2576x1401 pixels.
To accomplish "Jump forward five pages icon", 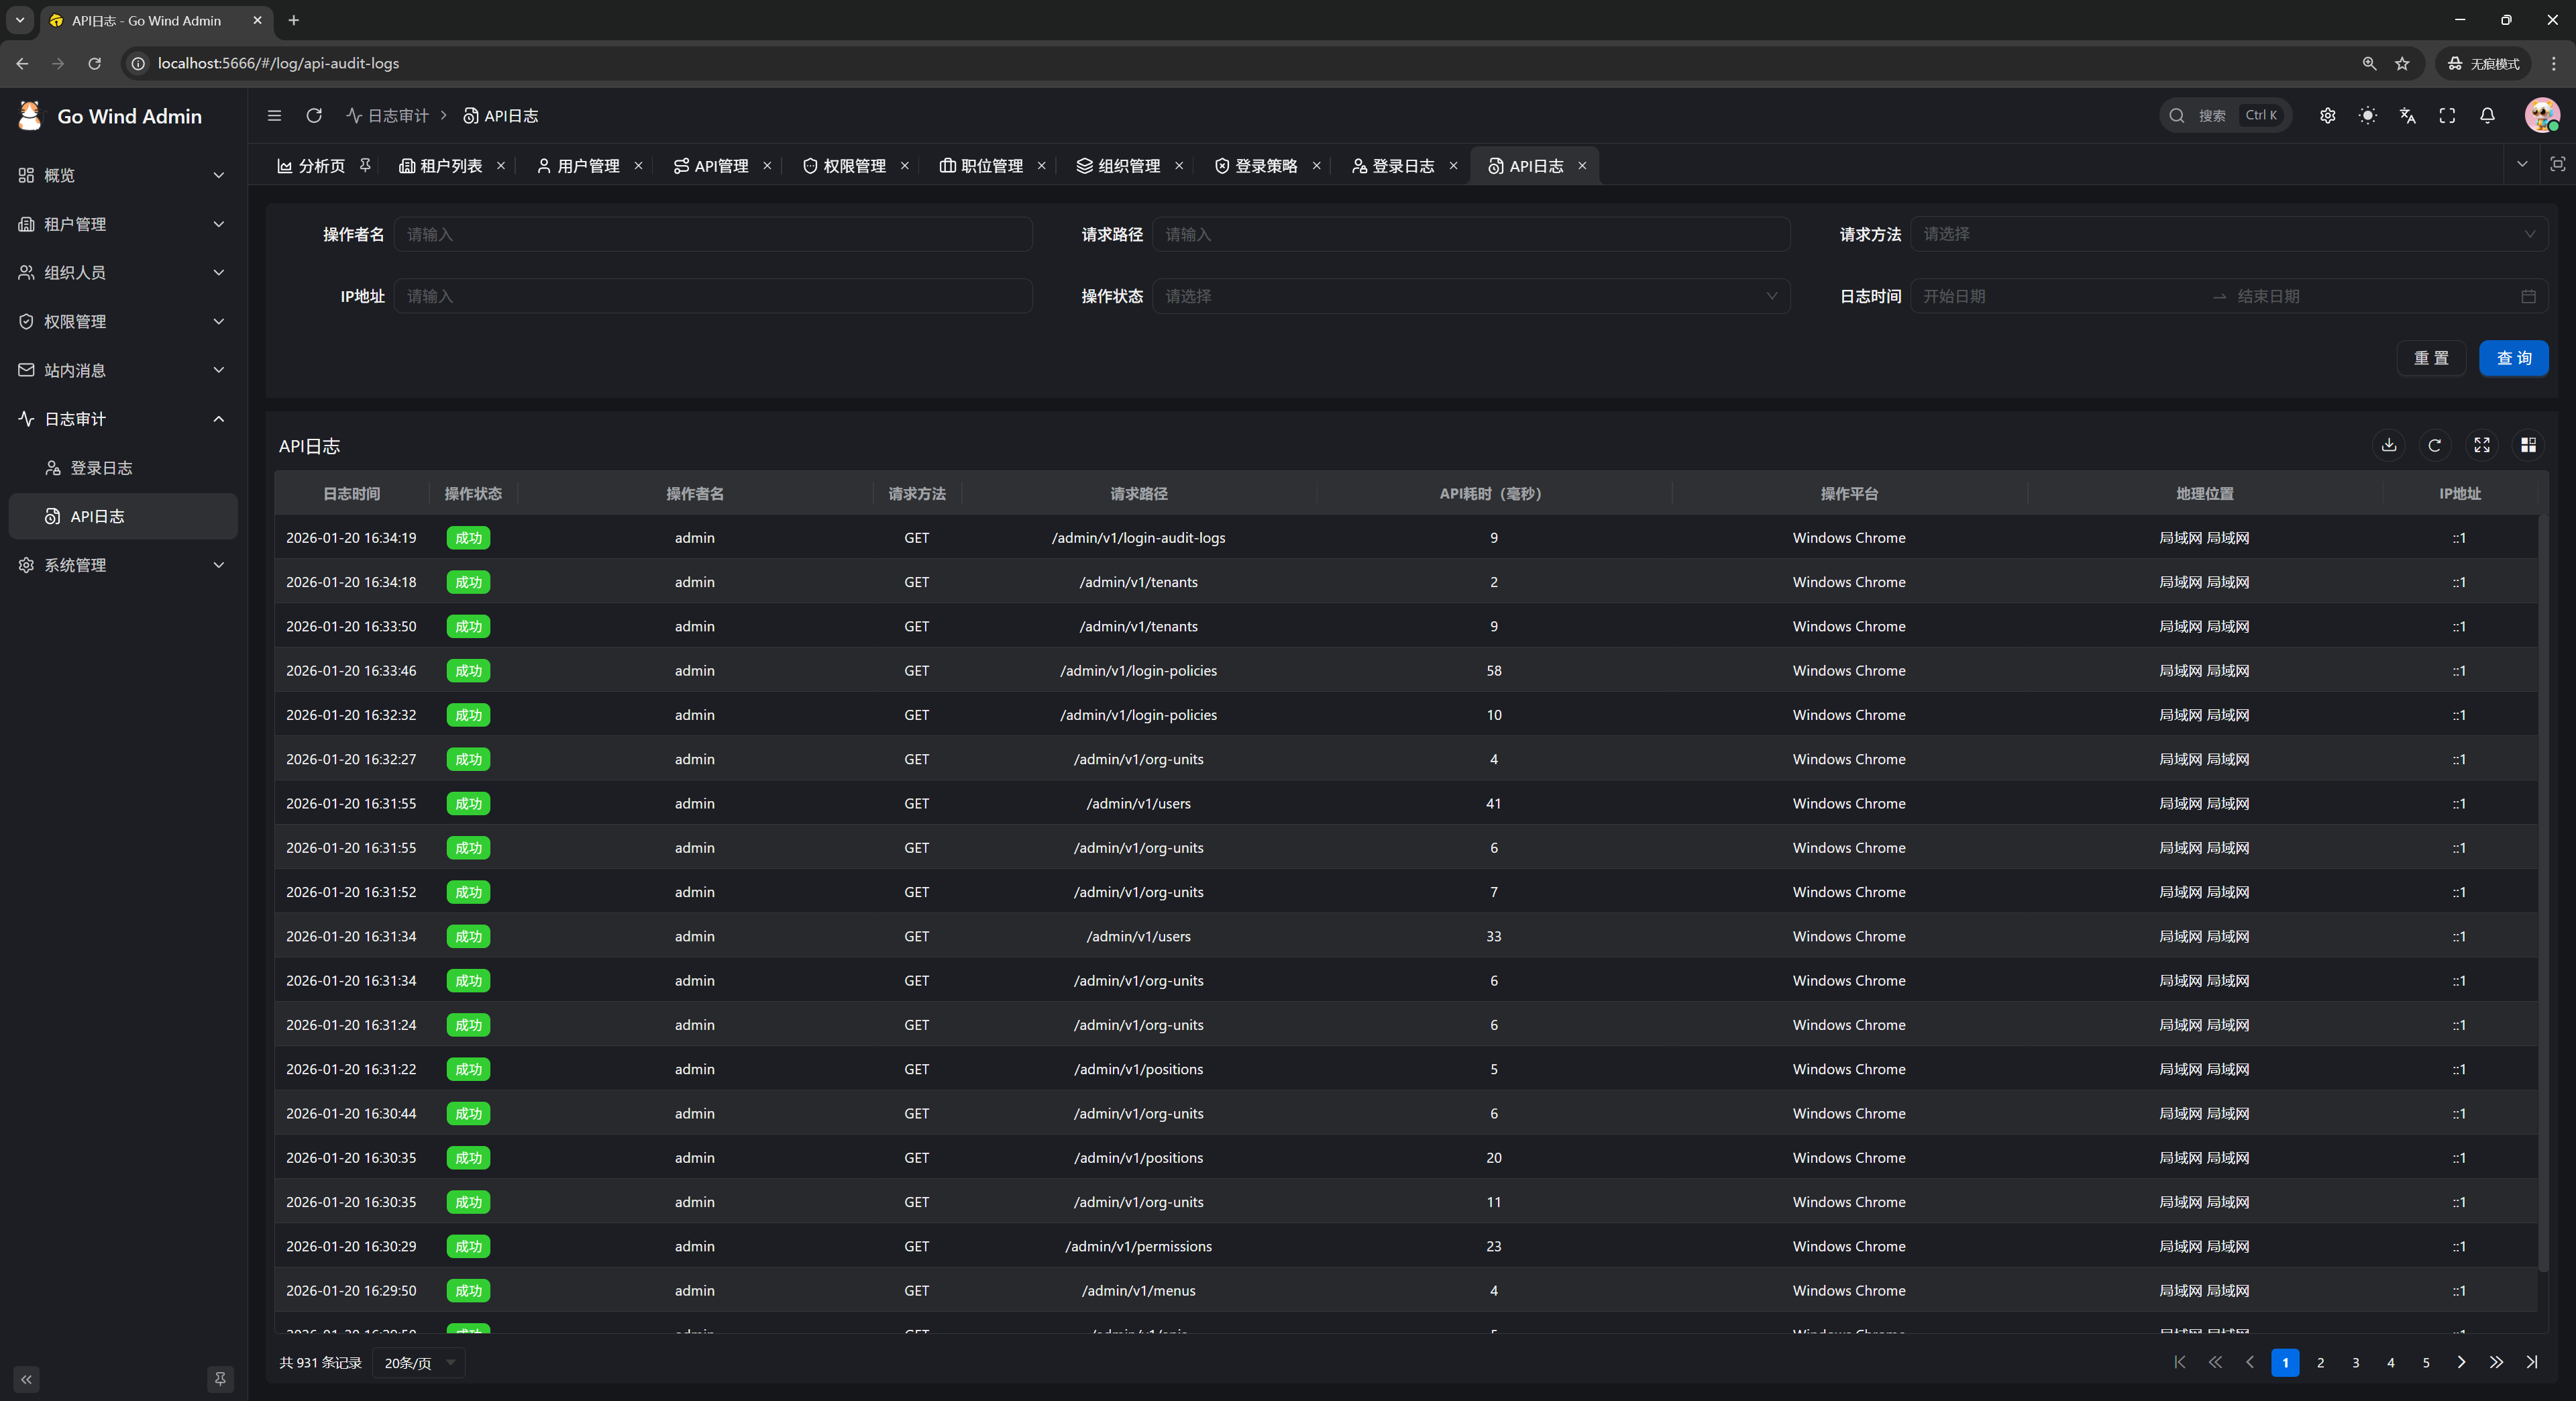I will pos(2497,1362).
